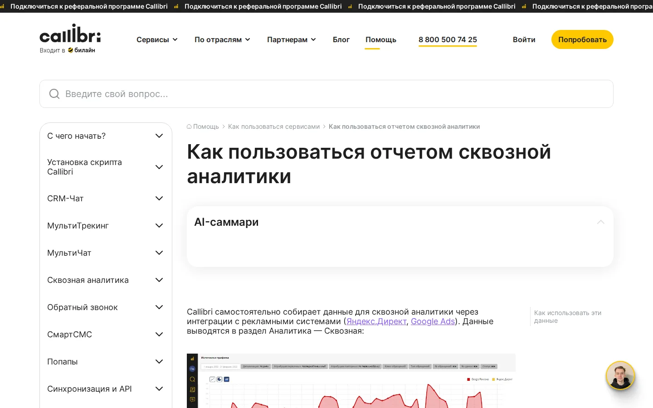This screenshot has height=408, width=653.
Task: Open the По отраслям dropdown
Action: (222, 39)
